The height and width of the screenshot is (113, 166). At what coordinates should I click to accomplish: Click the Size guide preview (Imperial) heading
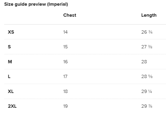36,4
